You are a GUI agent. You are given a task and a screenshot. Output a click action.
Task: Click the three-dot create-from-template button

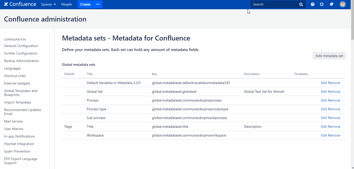[98, 4]
